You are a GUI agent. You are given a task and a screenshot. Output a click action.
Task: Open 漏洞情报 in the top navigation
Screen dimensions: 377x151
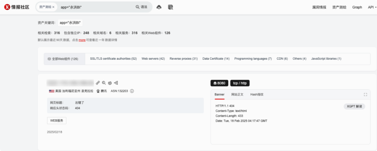319,7
